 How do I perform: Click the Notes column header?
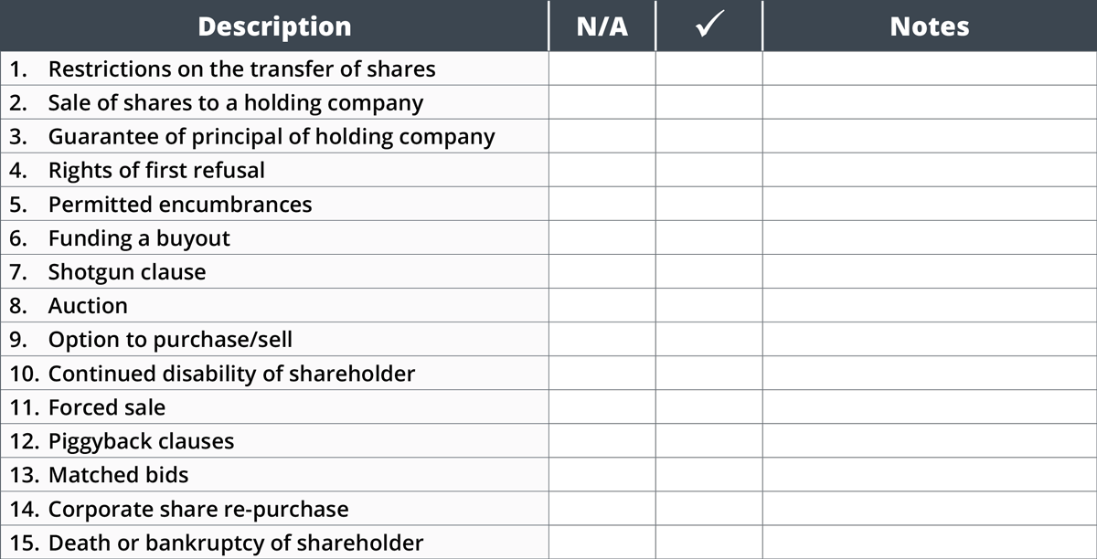point(930,26)
